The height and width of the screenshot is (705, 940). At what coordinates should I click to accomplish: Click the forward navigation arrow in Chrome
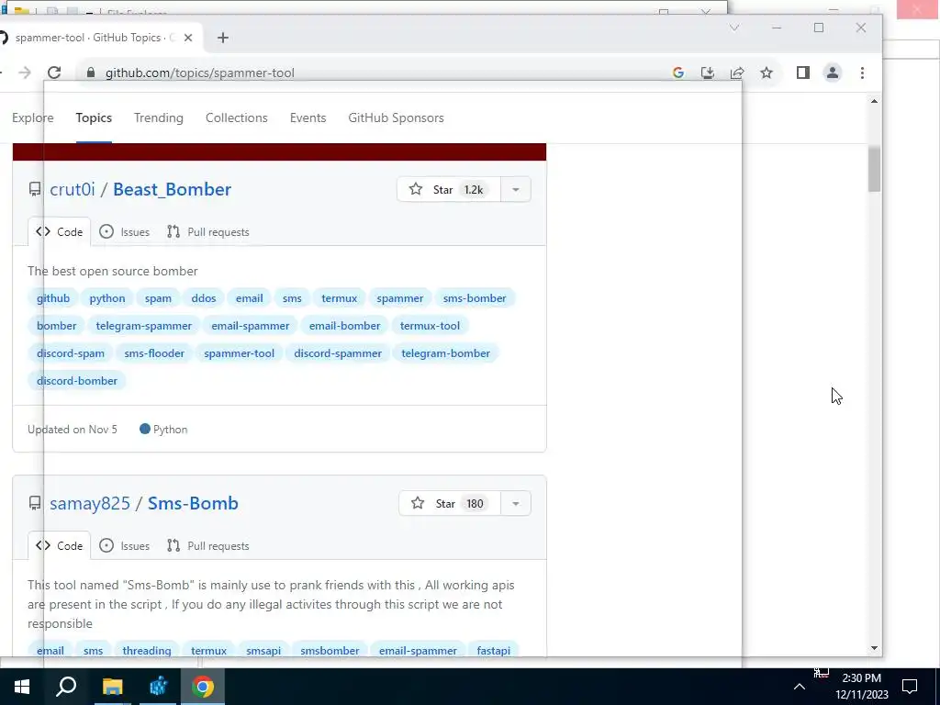(x=25, y=73)
